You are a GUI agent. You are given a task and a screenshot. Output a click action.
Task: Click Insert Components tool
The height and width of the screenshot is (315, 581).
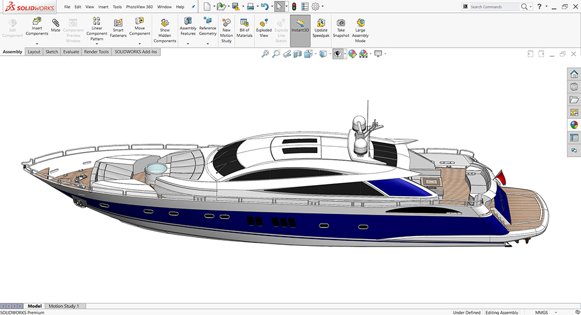coord(37,27)
